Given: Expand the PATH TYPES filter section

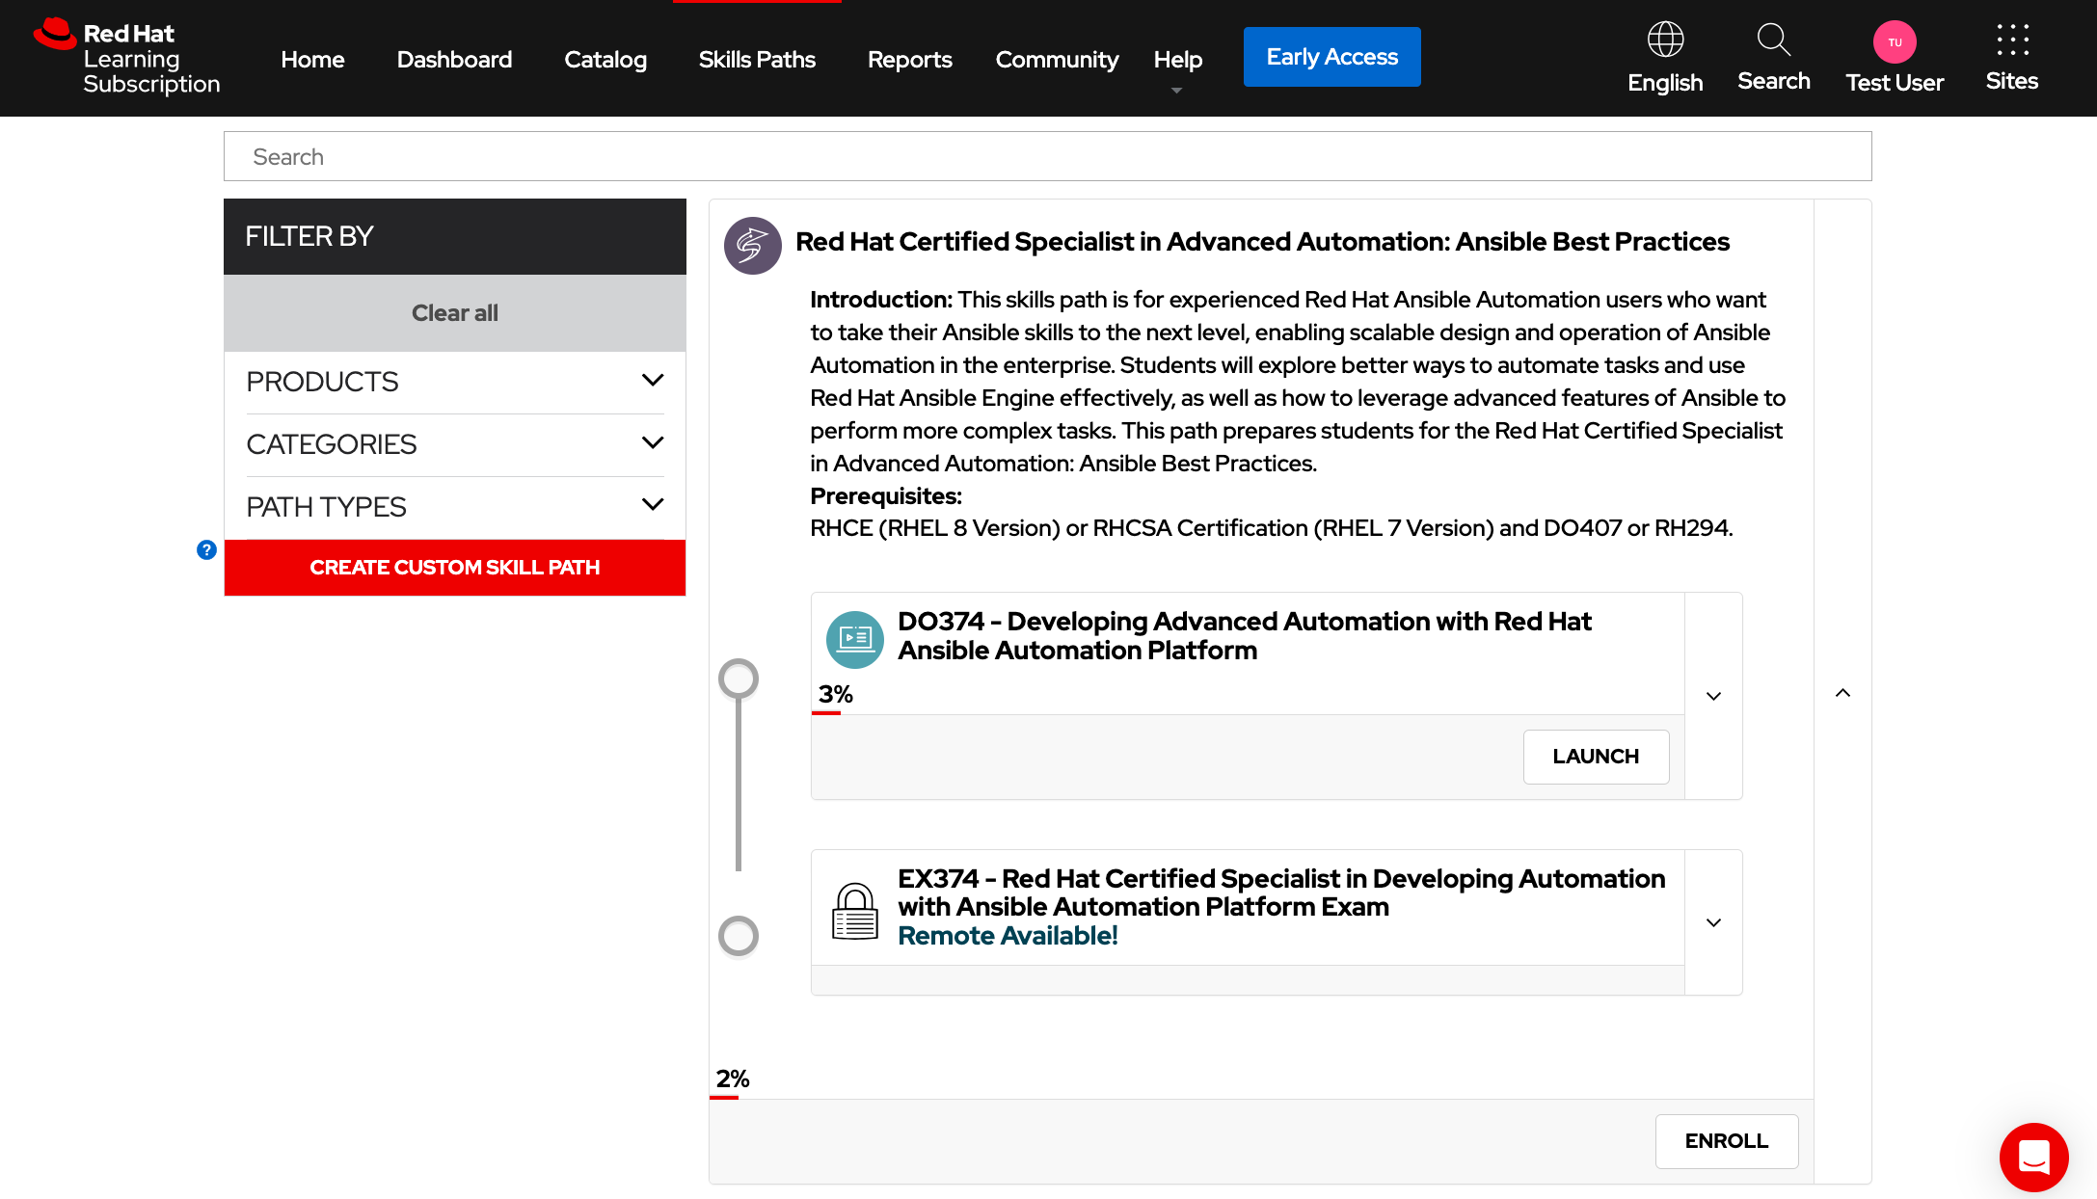Looking at the screenshot, I should pyautogui.click(x=652, y=504).
